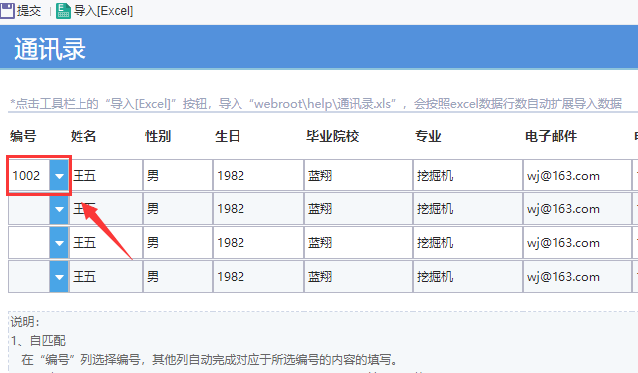
Task: Click the empty 编号 field in the fourth row
Action: (x=29, y=277)
